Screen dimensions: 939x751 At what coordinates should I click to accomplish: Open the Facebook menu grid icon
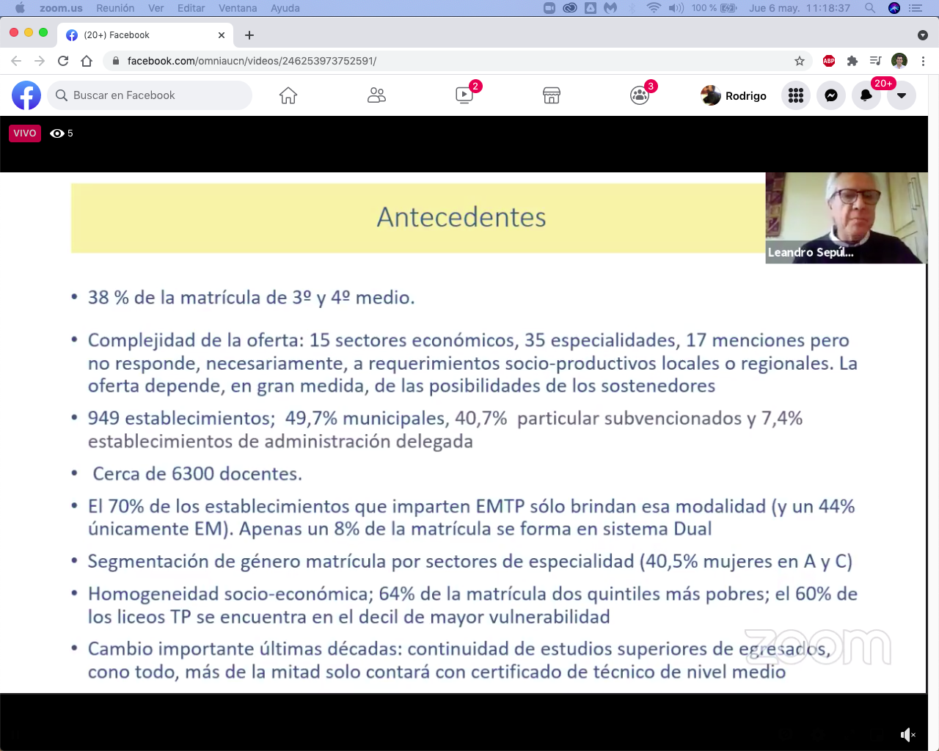click(796, 95)
